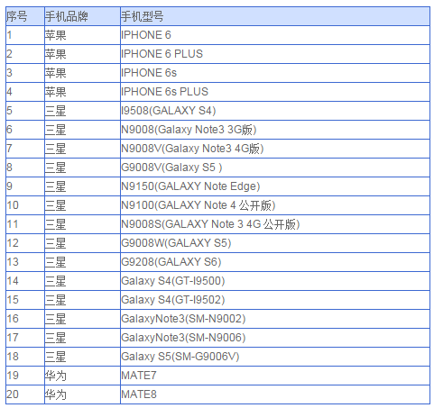Viewport: 434px width, 408px height.
Task: Click N9008(Galaxy Note3 3G版) entry
Action: (275, 130)
